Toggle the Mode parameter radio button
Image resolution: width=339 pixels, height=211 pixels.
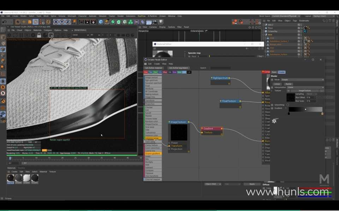point(272,80)
